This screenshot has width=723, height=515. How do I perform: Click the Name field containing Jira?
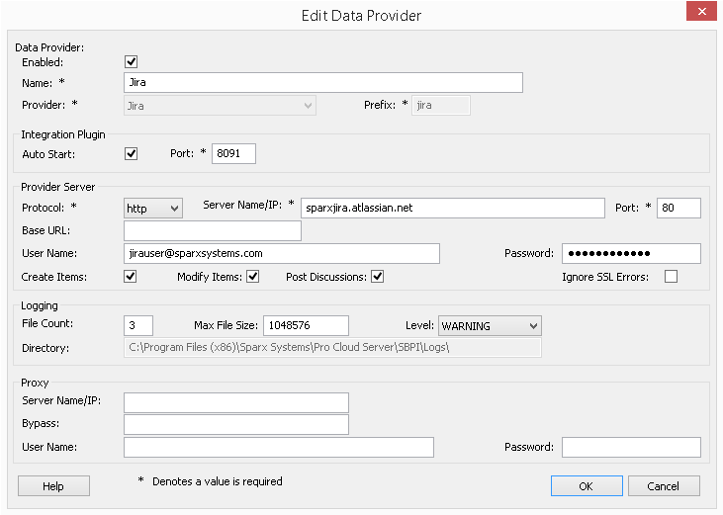pos(322,83)
